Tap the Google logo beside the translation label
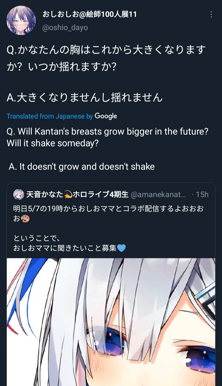Image resolution: width=222 pixels, height=386 pixels. tap(106, 116)
